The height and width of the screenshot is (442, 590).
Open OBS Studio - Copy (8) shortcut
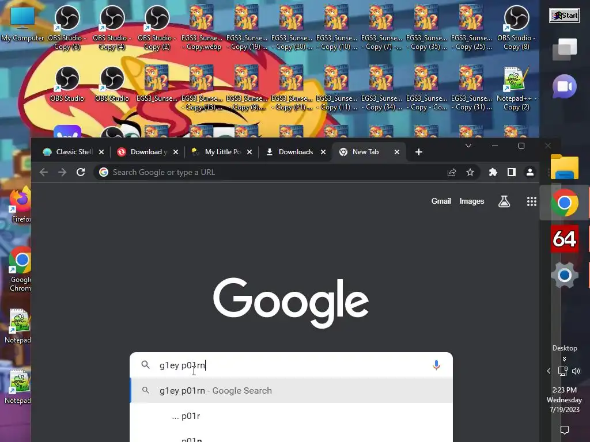point(516,27)
